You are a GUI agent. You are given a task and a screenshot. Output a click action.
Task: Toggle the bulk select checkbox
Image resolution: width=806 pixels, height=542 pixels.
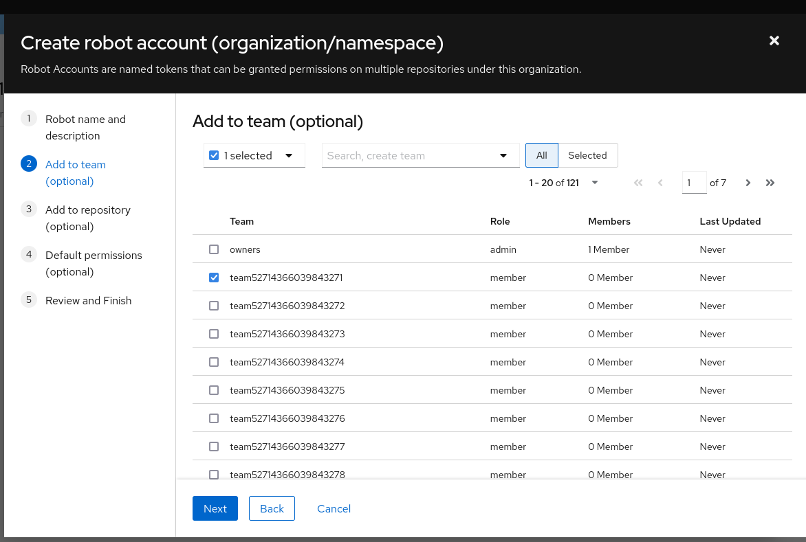214,155
